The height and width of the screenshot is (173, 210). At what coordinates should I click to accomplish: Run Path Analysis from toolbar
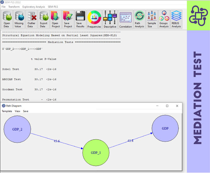click(139, 19)
